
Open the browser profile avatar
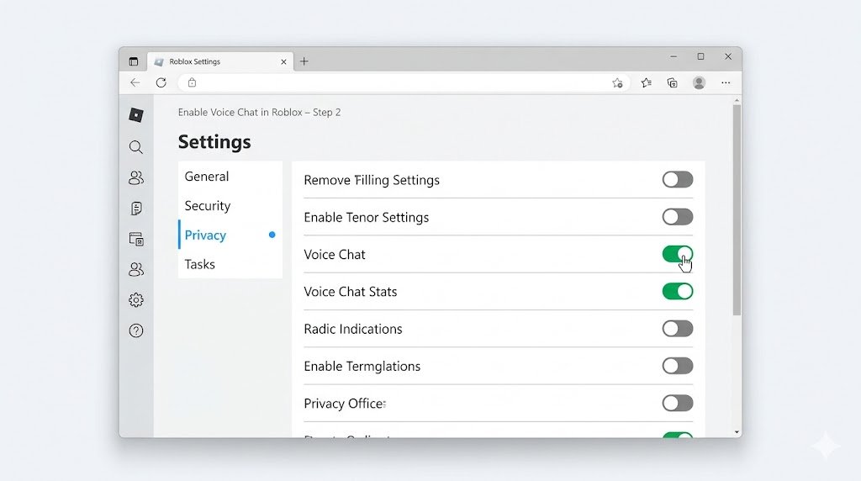(x=699, y=83)
